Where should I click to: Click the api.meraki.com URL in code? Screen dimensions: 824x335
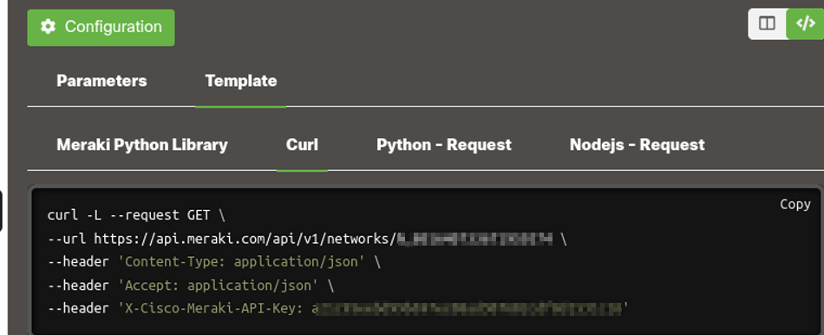[245, 240]
